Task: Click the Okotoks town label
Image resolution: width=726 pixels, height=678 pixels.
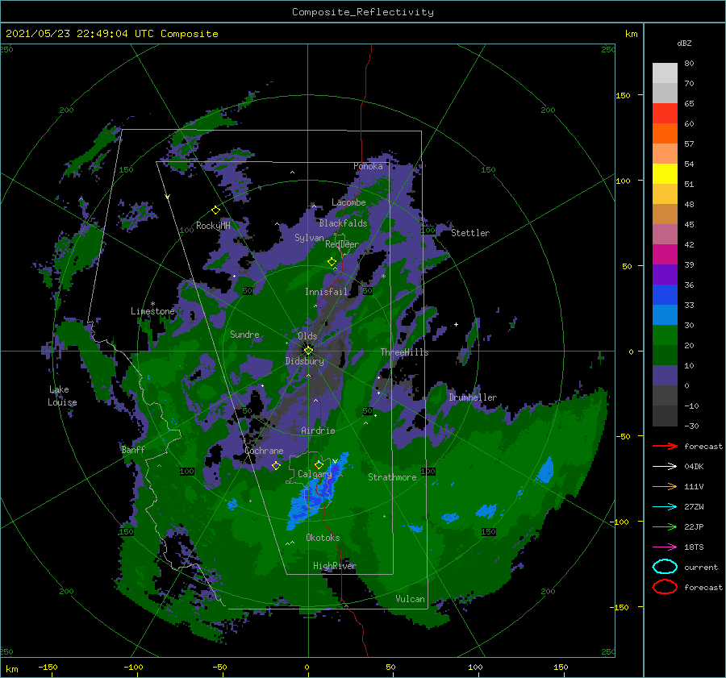Action: click(323, 537)
